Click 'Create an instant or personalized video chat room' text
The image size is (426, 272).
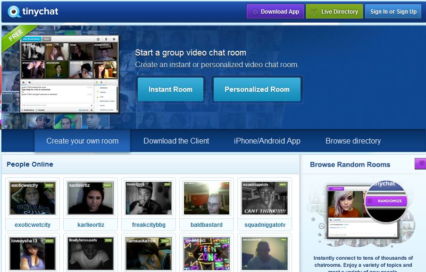tap(217, 65)
